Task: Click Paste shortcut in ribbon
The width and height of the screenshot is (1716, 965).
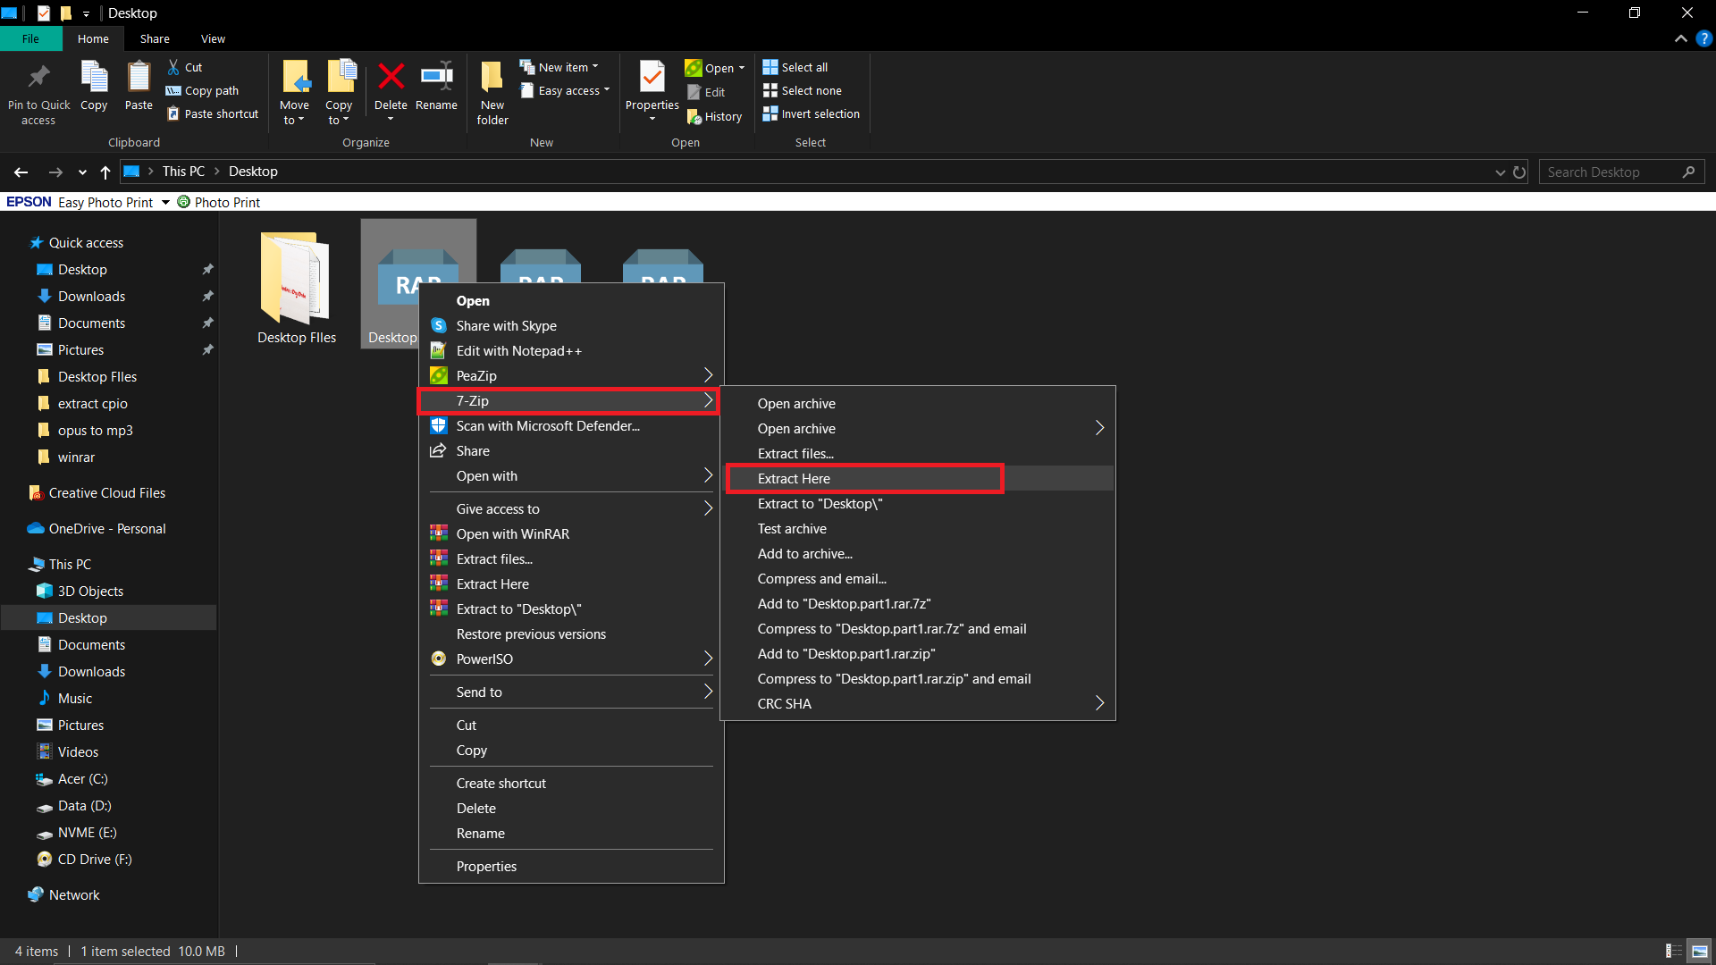Action: pos(213,113)
